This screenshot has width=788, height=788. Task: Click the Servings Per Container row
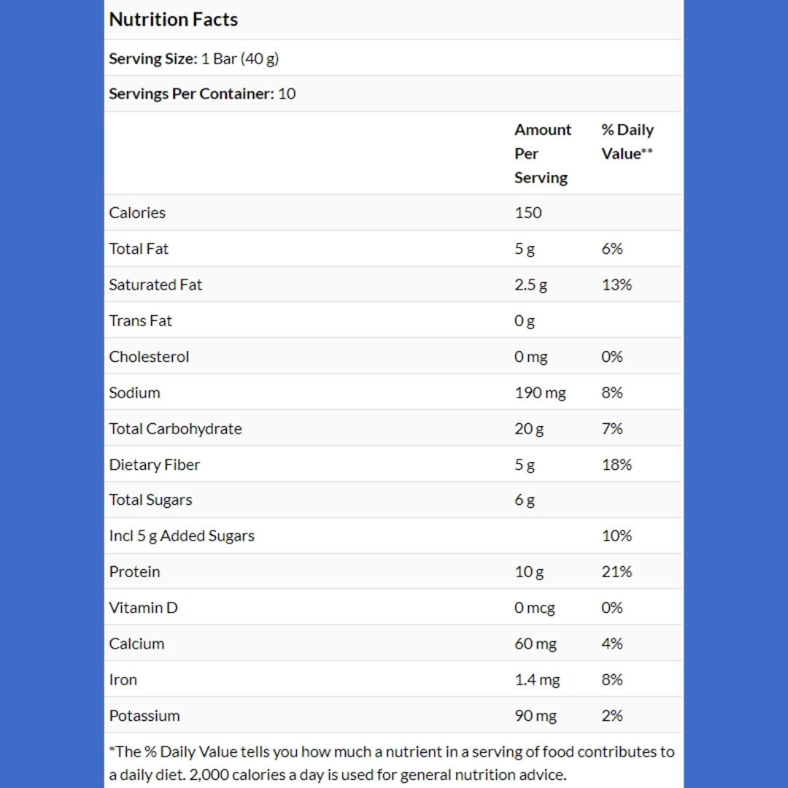click(202, 93)
